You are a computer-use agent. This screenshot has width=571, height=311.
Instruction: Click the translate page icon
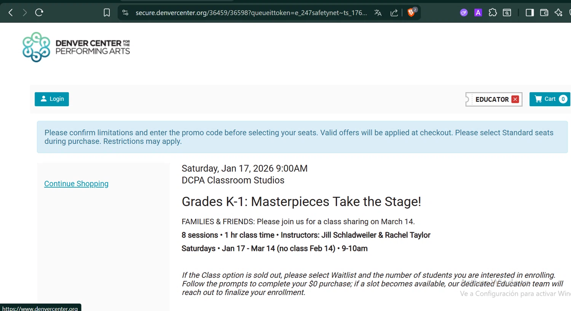tap(378, 13)
